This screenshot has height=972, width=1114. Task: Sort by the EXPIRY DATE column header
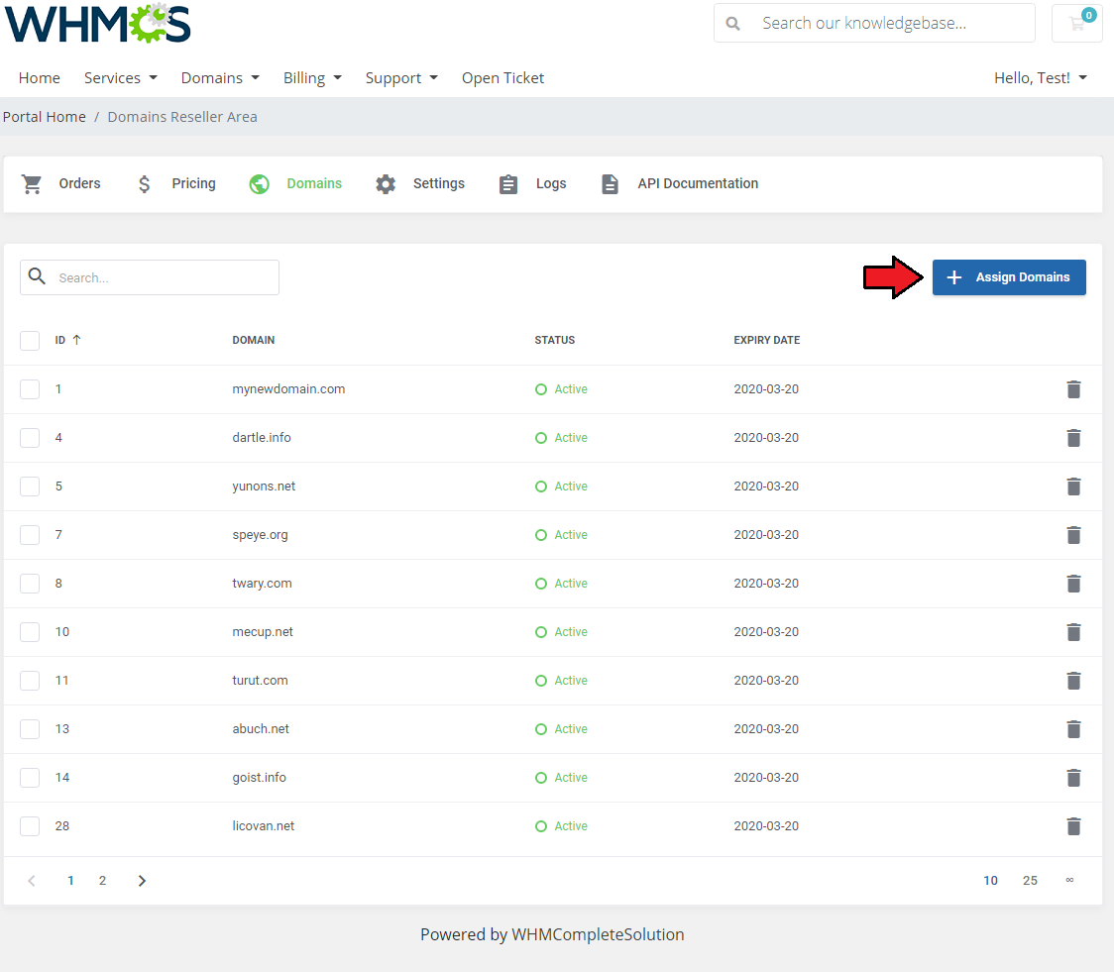tap(766, 340)
